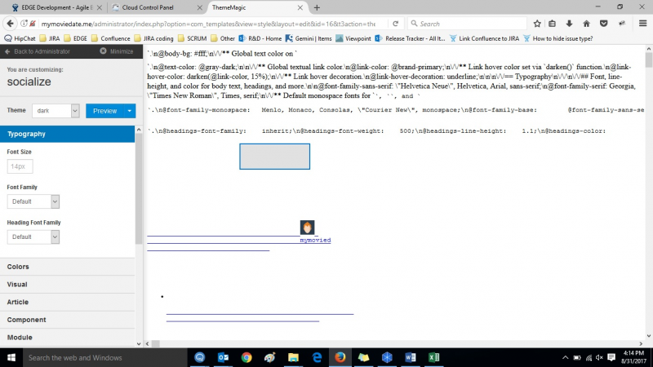Expand the Visual section
Image resolution: width=653 pixels, height=367 pixels.
pos(68,284)
